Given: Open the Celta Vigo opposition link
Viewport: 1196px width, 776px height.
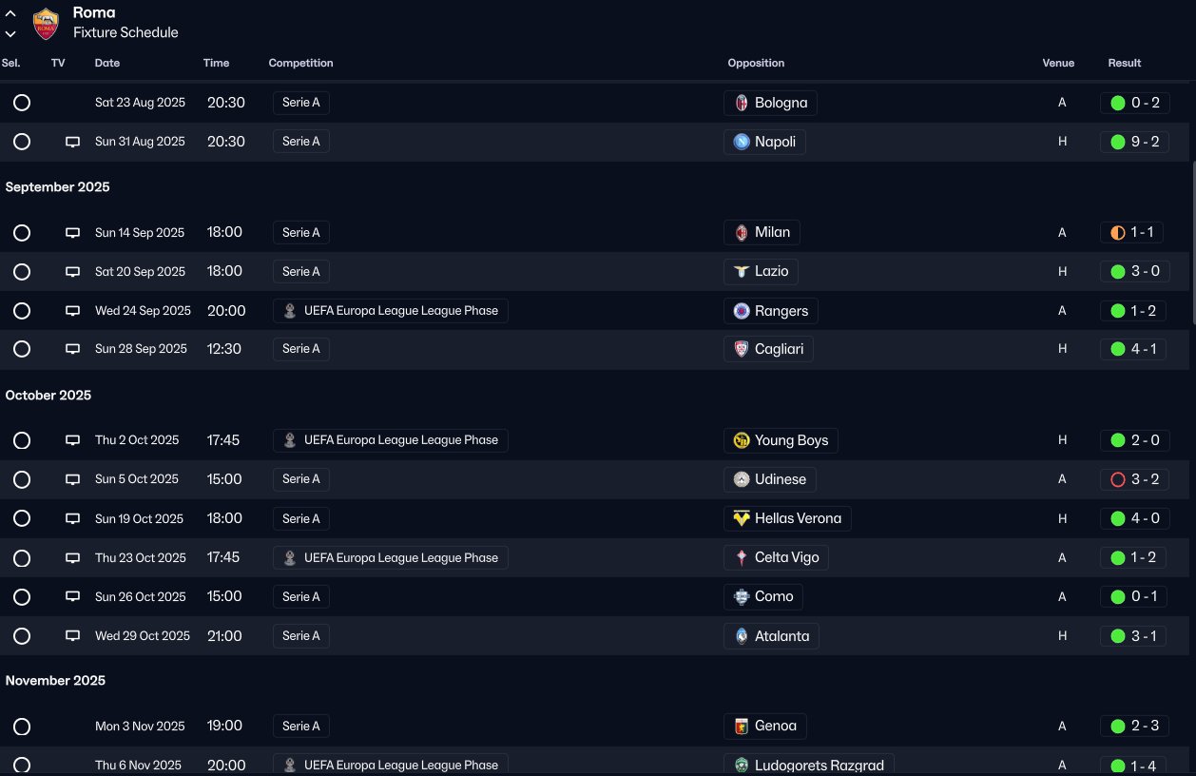Looking at the screenshot, I should coord(776,558).
